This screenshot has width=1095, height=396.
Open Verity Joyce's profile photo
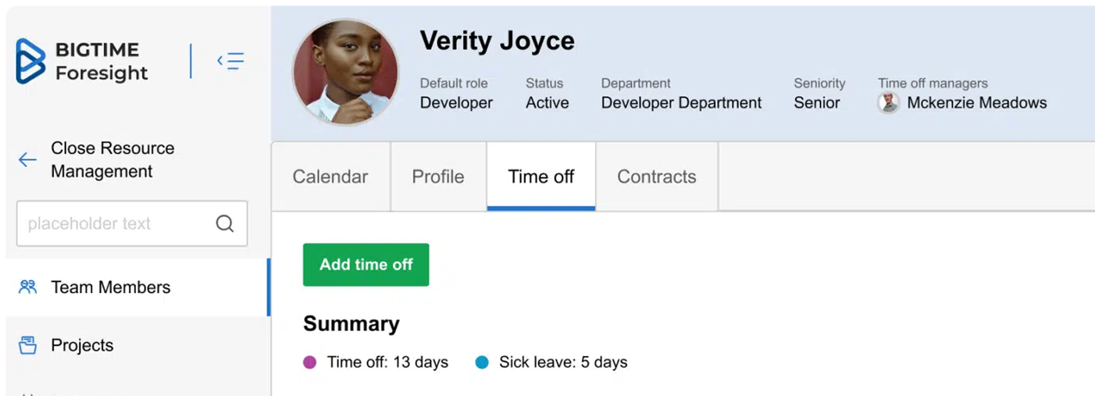pyautogui.click(x=345, y=72)
